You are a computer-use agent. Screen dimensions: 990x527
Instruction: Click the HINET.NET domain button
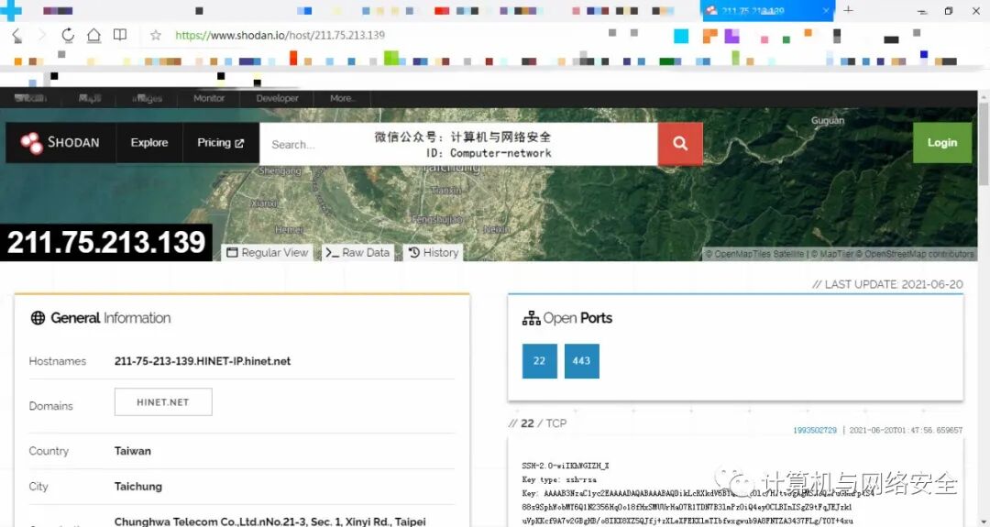(163, 402)
